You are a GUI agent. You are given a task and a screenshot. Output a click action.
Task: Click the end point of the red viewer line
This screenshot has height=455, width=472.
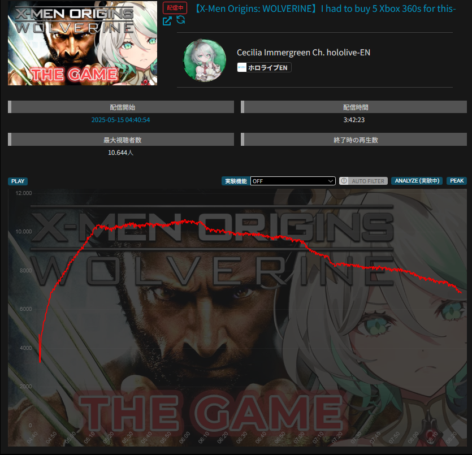tap(461, 292)
